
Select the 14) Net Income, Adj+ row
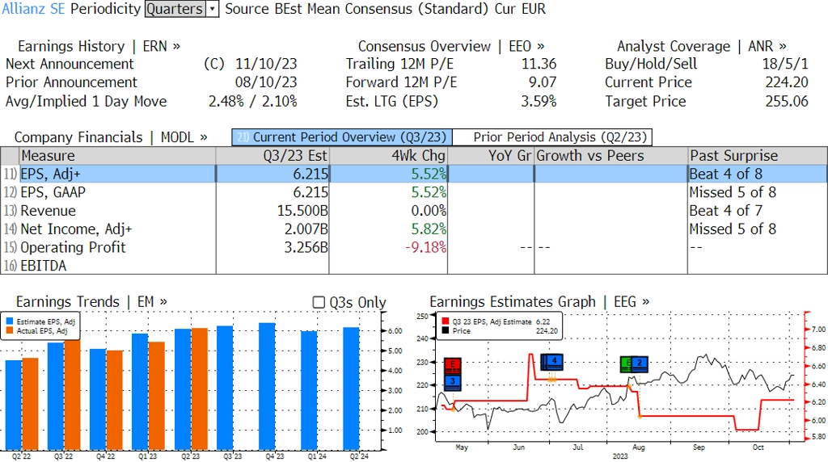(x=414, y=229)
